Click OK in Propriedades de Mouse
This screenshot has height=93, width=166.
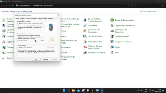click(36, 59)
